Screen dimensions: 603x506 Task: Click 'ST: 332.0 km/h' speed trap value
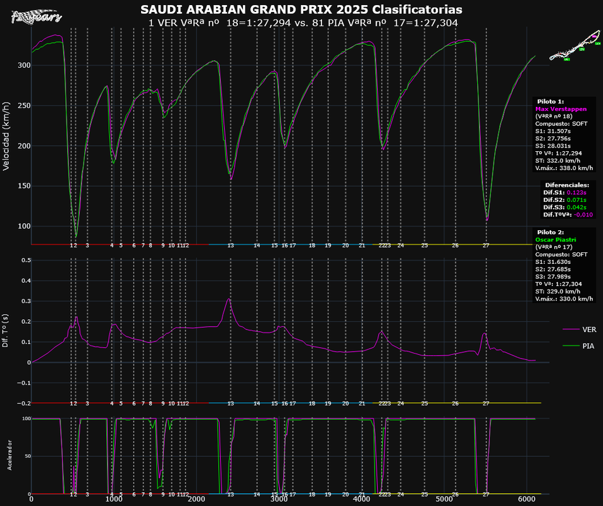click(557, 161)
